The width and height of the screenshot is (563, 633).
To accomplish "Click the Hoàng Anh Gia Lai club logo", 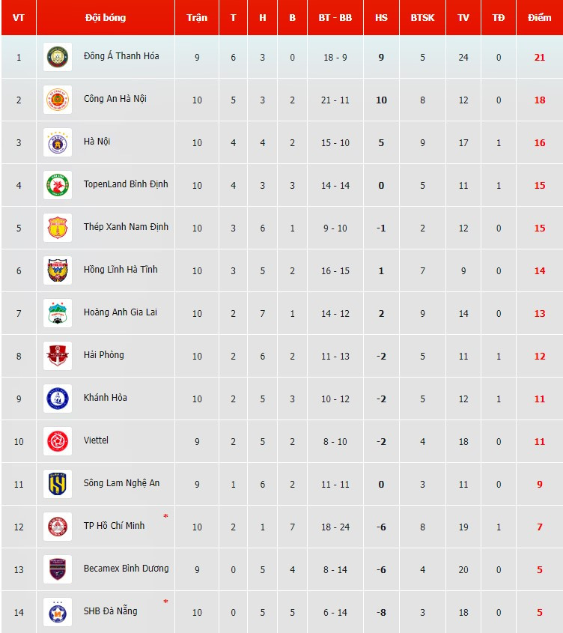I will (58, 313).
